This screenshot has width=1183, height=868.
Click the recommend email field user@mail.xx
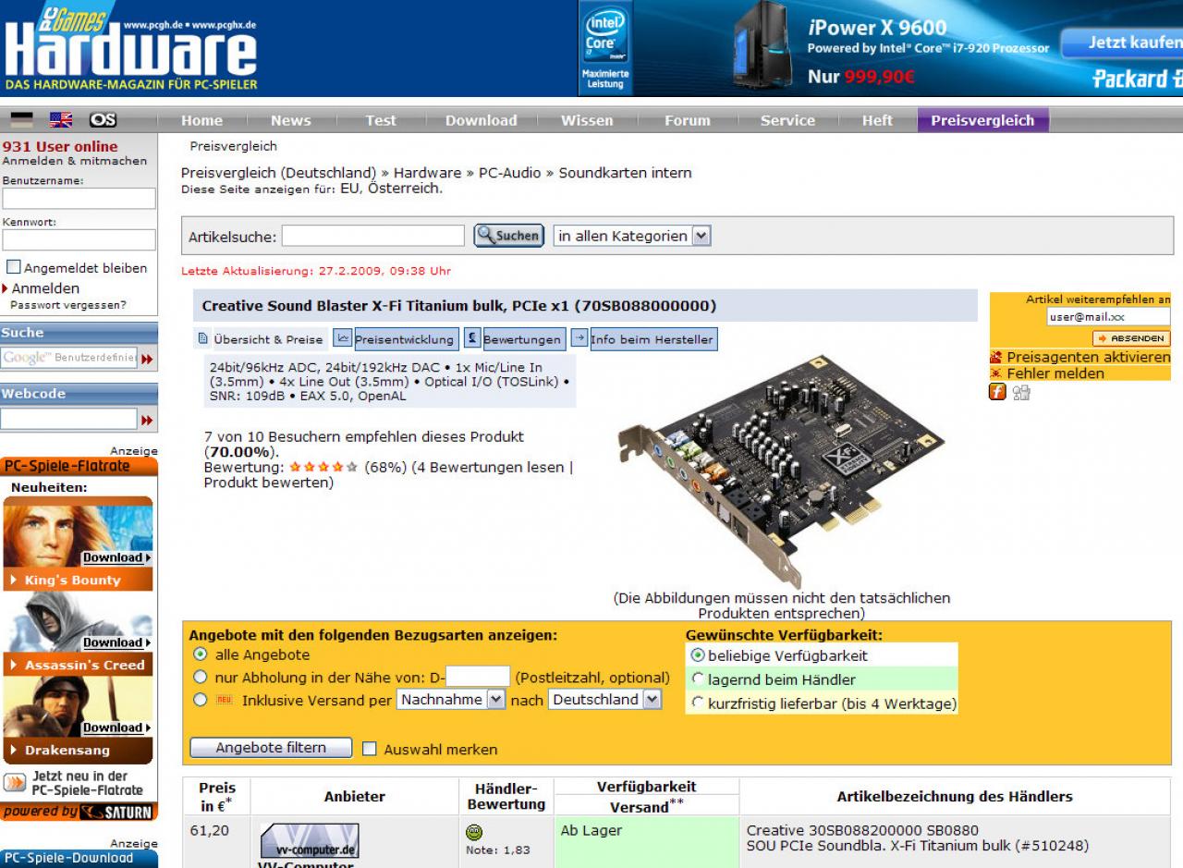(1108, 316)
